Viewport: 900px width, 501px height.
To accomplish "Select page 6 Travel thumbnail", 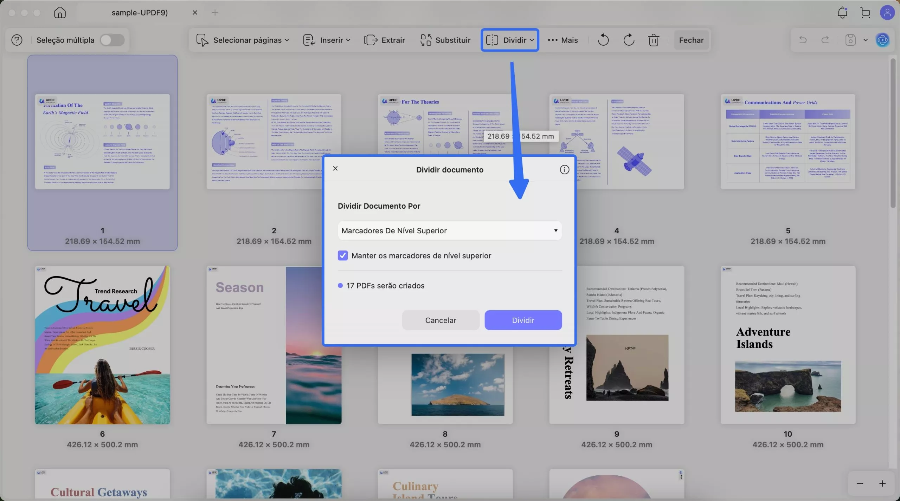I will pos(102,345).
